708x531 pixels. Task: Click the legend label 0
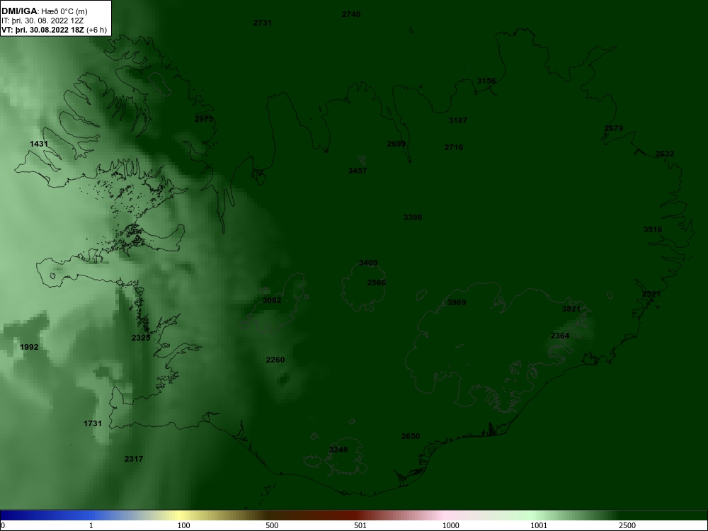click(2, 525)
